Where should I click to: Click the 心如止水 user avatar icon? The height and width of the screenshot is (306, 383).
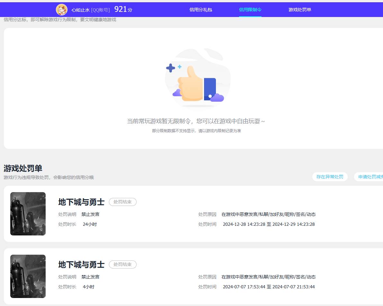[61, 9]
